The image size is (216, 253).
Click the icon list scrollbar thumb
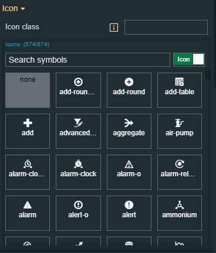(x=208, y=75)
